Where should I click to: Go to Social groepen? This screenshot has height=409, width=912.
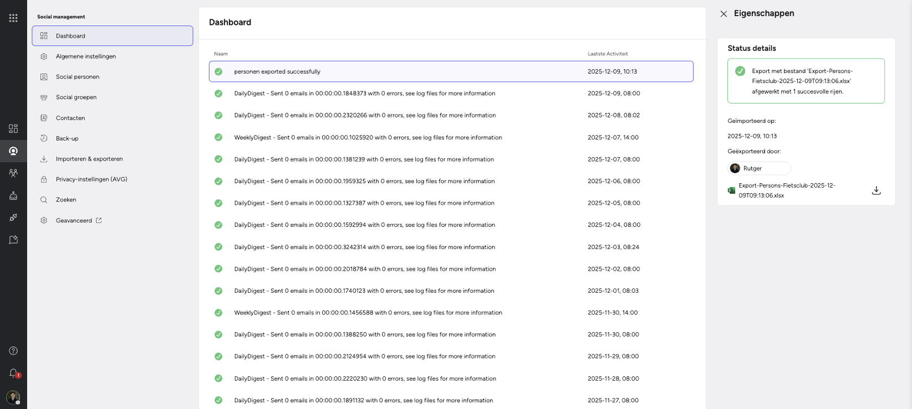coord(113,97)
